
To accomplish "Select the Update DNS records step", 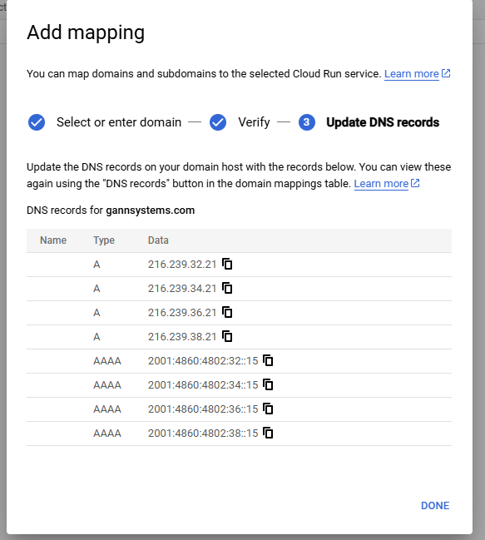I will pos(383,122).
